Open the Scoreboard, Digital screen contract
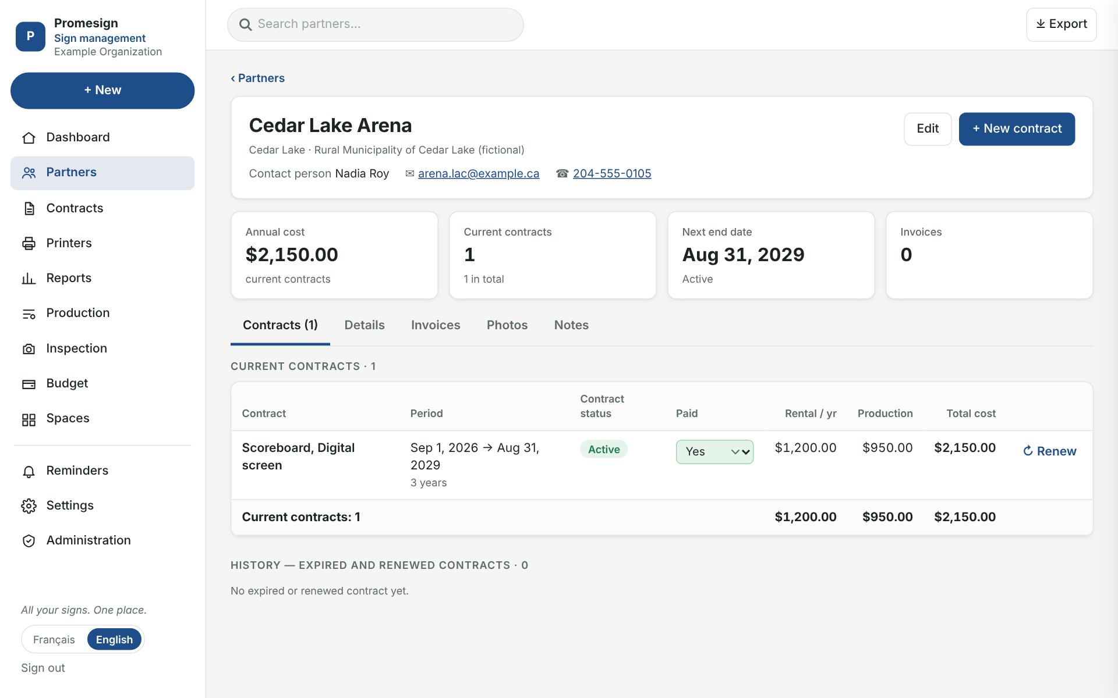This screenshot has height=698, width=1118. click(x=298, y=457)
